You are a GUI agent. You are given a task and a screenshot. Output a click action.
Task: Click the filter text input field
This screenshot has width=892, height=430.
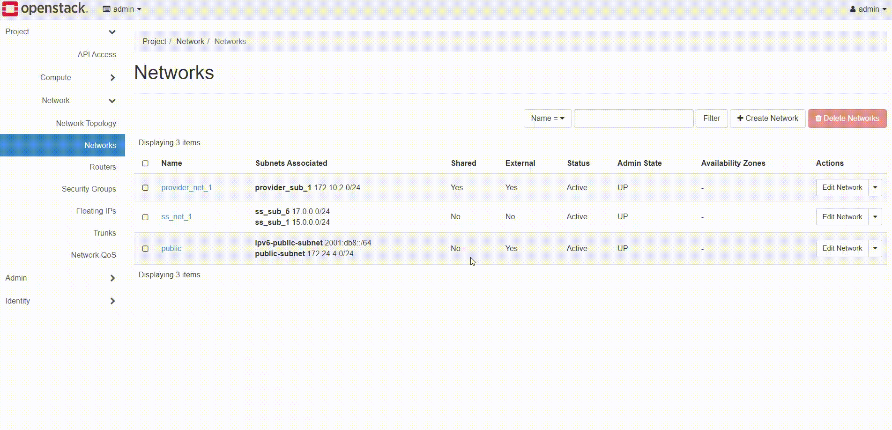[633, 119]
